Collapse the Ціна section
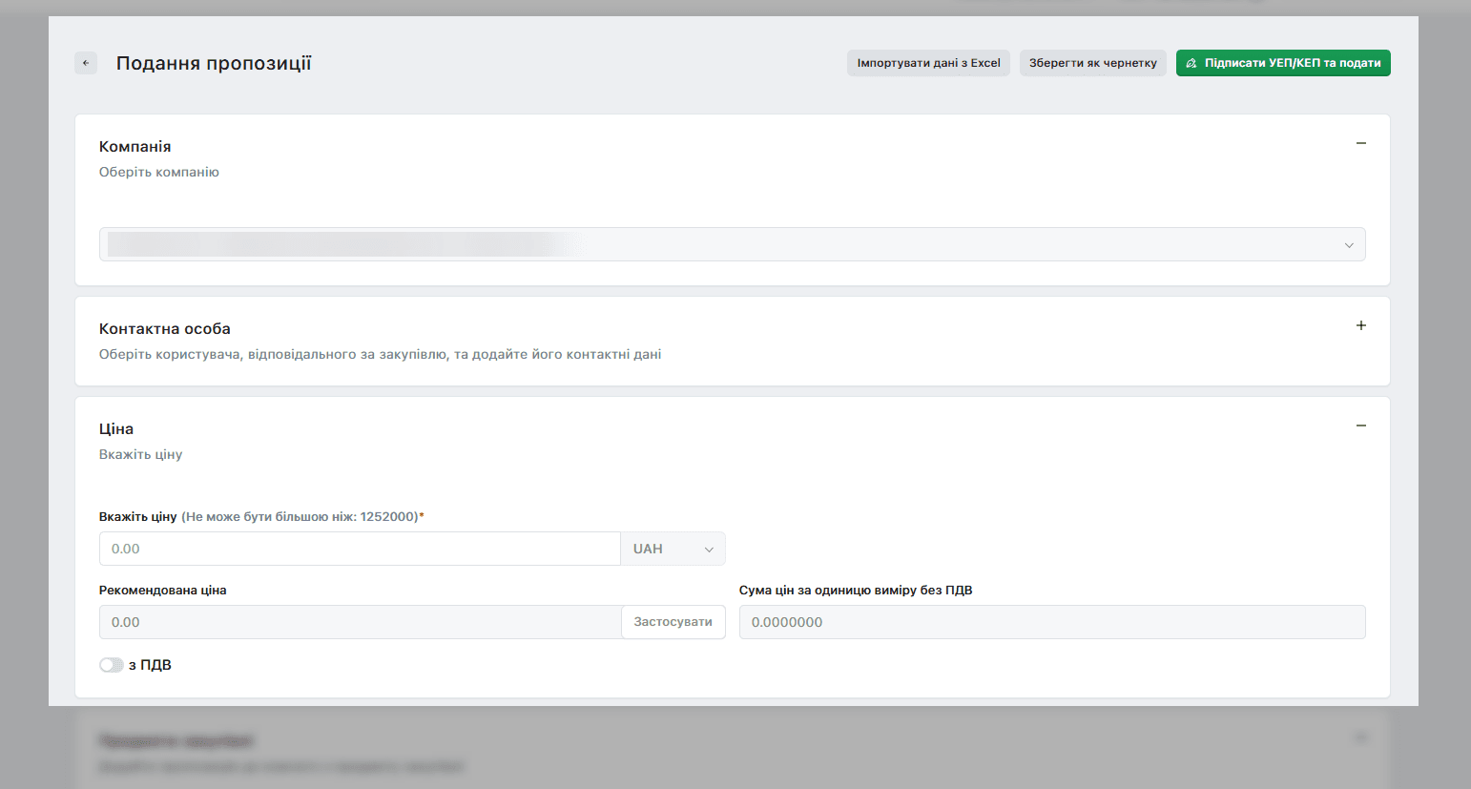The width and height of the screenshot is (1471, 789). tap(1361, 426)
